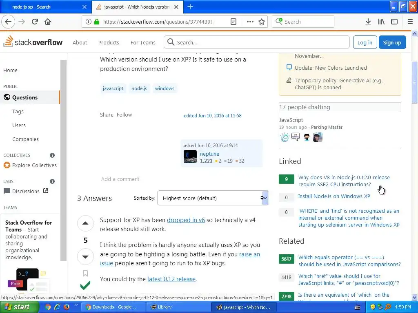This screenshot has width=418, height=313.
Task: Open Firefox Library icon in toolbar
Action: pos(381,22)
